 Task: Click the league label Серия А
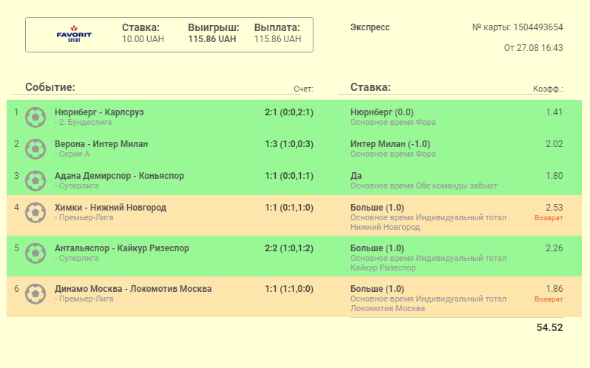click(x=72, y=154)
